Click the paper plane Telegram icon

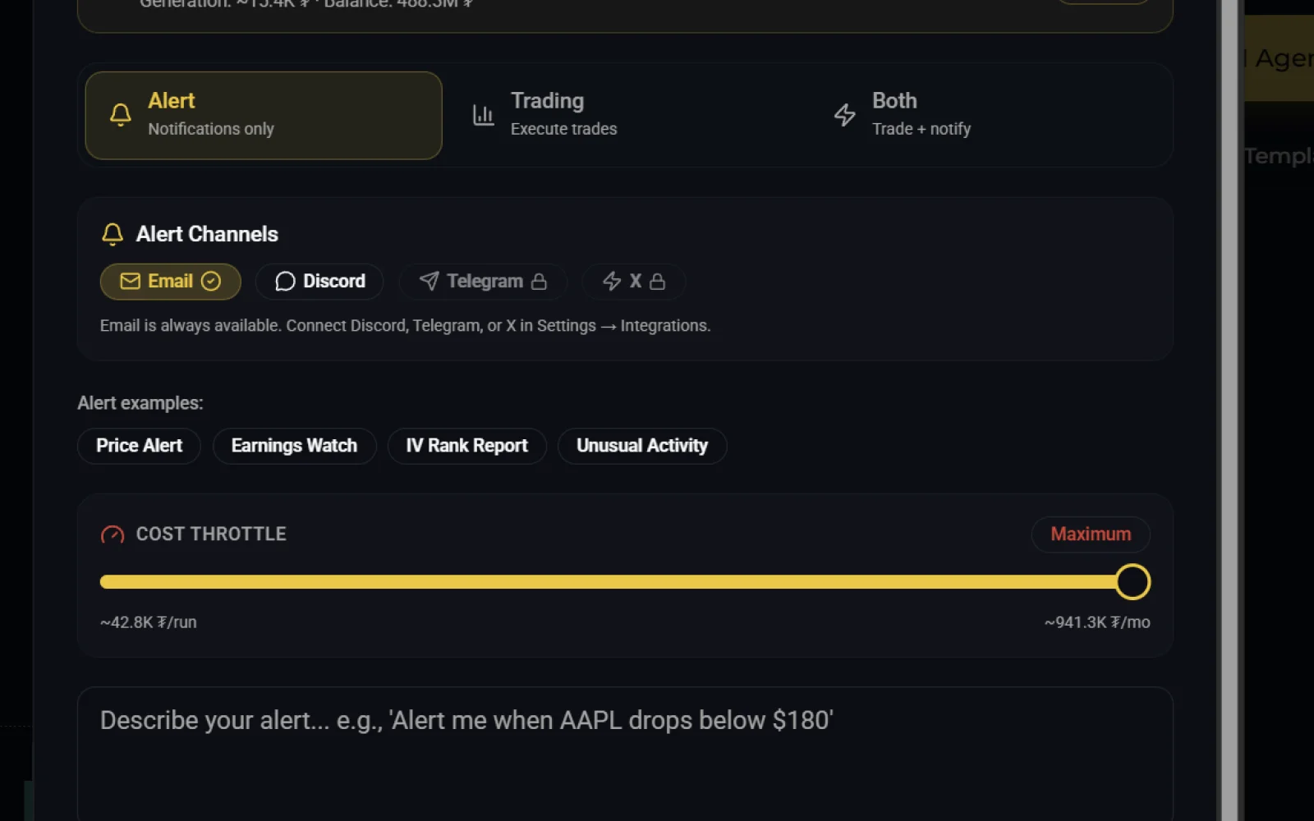tap(429, 282)
